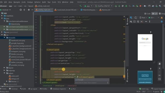
Task: Open the app run configuration dropdown
Action: [x=88, y=6]
